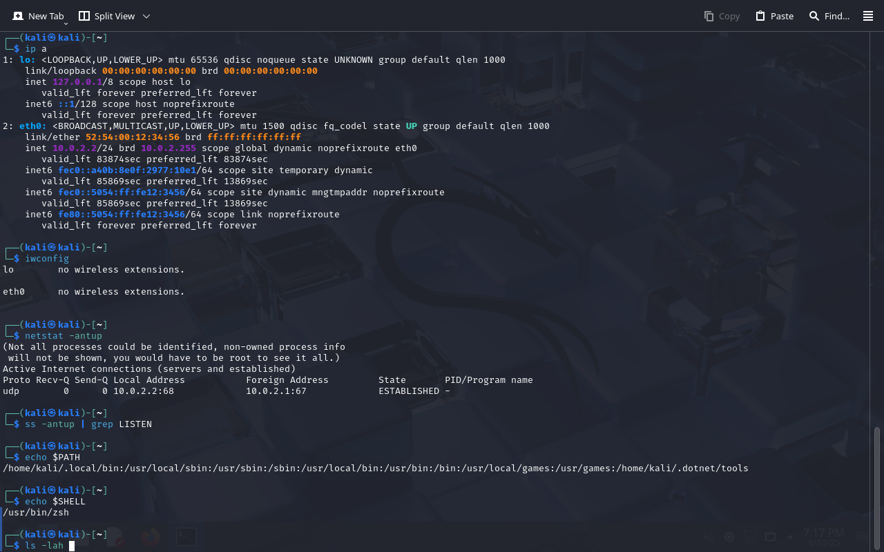Open a new terminal tab
Image resolution: width=884 pixels, height=552 pixels.
coord(38,16)
